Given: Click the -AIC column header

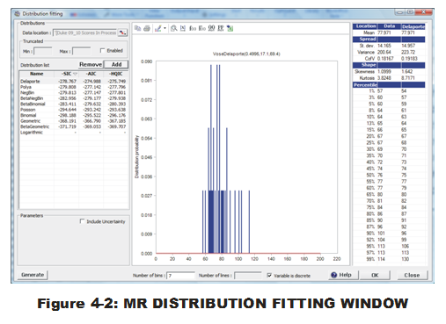Looking at the screenshot, I should (x=91, y=74).
